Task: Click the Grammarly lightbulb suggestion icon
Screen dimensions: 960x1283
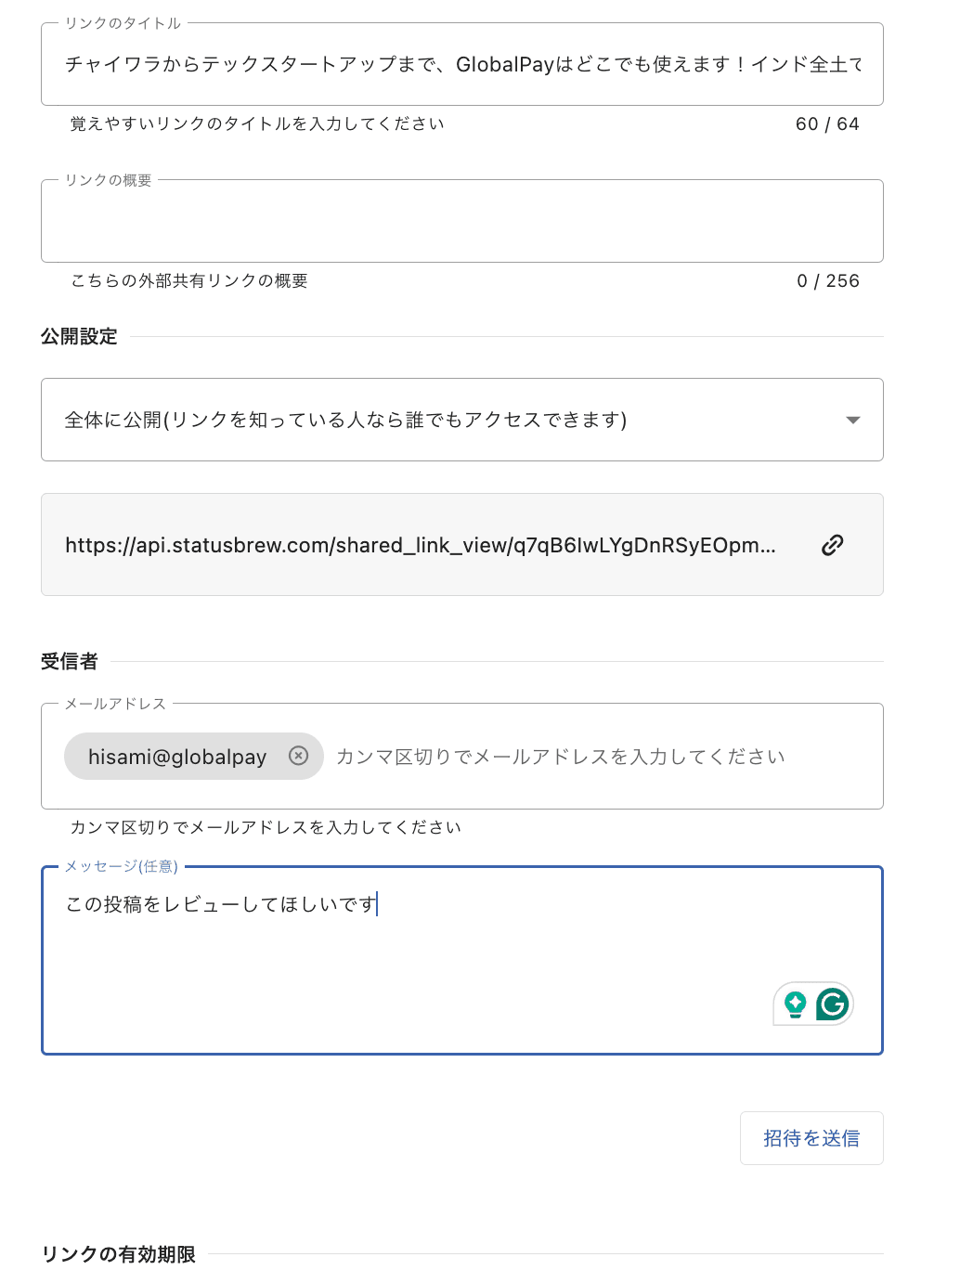Action: (795, 1004)
